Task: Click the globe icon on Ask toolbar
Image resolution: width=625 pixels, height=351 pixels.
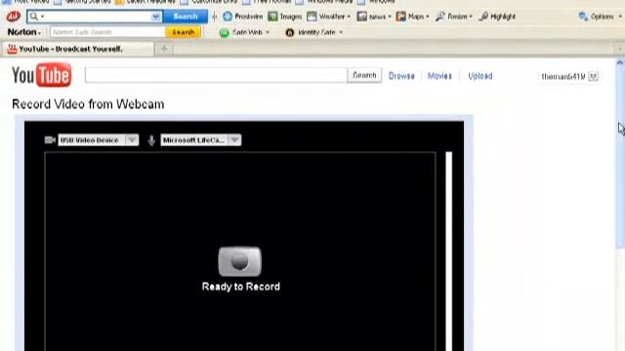Action: 228,17
